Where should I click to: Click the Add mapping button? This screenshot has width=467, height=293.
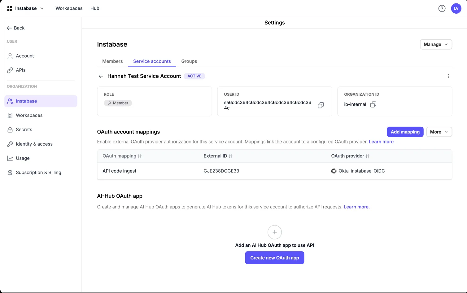click(405, 132)
